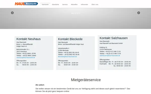Click '21354 Bleckede' postal line
151x94 pixels.
point(63,50)
